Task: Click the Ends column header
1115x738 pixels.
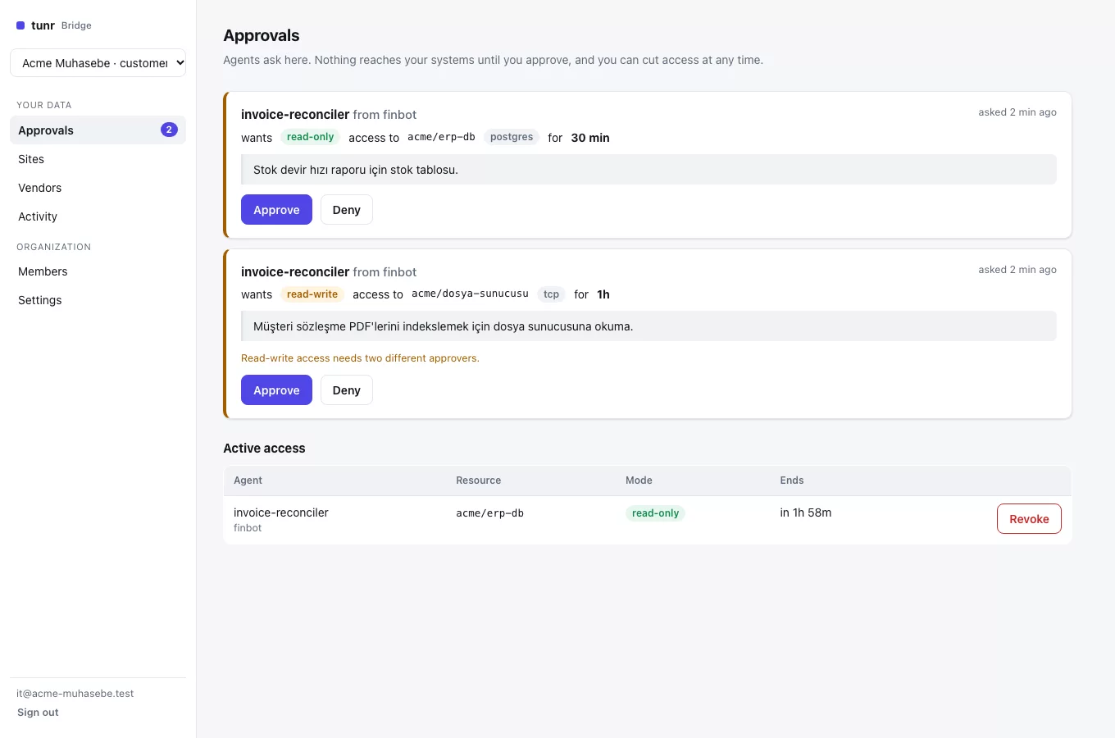Action: click(x=792, y=481)
